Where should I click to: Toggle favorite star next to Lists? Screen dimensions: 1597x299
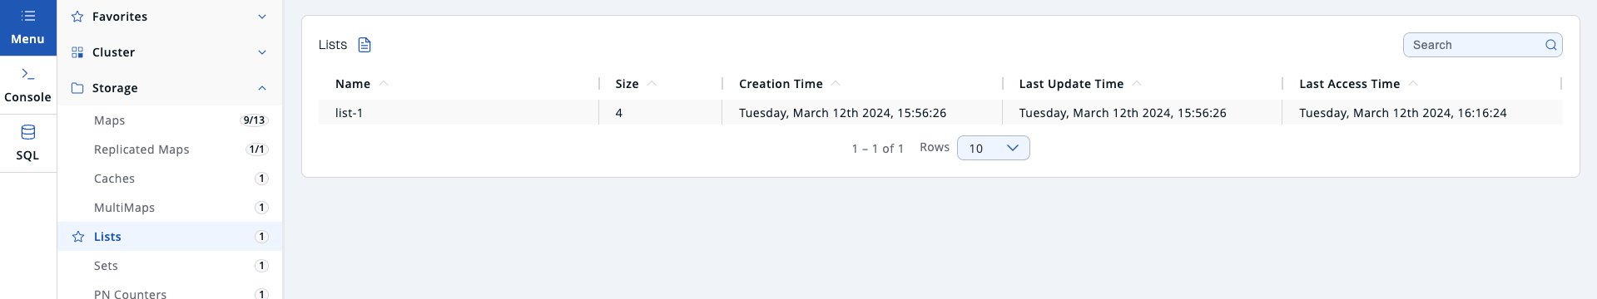(78, 237)
